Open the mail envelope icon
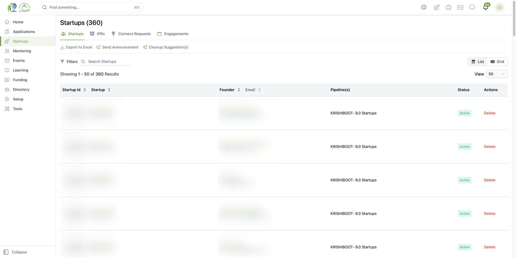The image size is (516, 258). (x=460, y=7)
